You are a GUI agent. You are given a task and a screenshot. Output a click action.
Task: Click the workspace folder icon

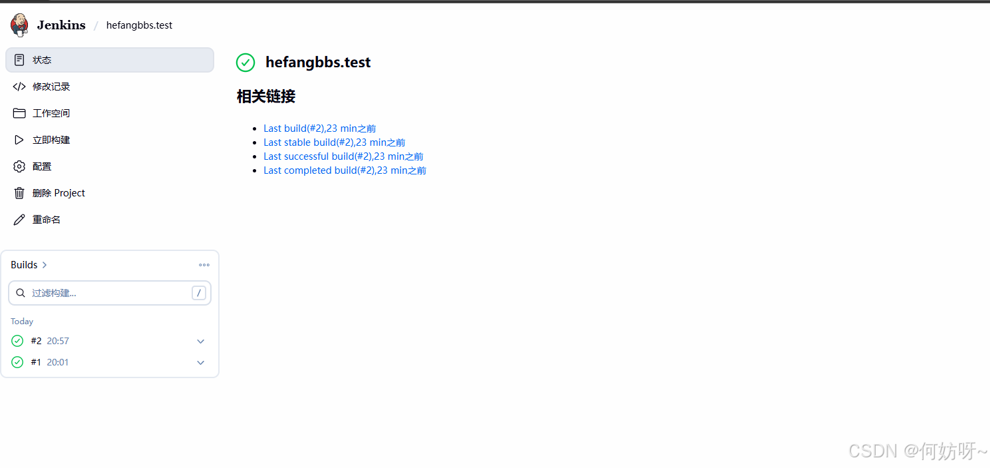pos(19,113)
